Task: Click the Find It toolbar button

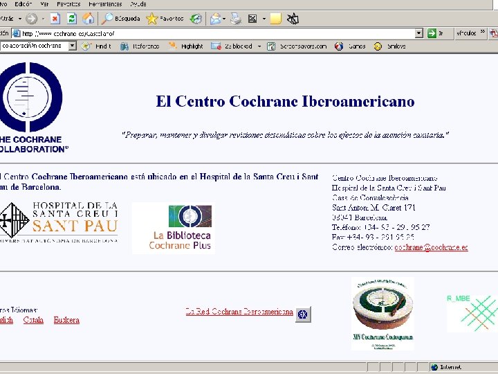Action: pos(96,46)
